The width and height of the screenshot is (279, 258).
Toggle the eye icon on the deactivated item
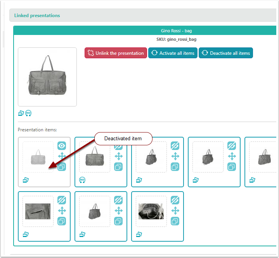pyautogui.click(x=62, y=146)
